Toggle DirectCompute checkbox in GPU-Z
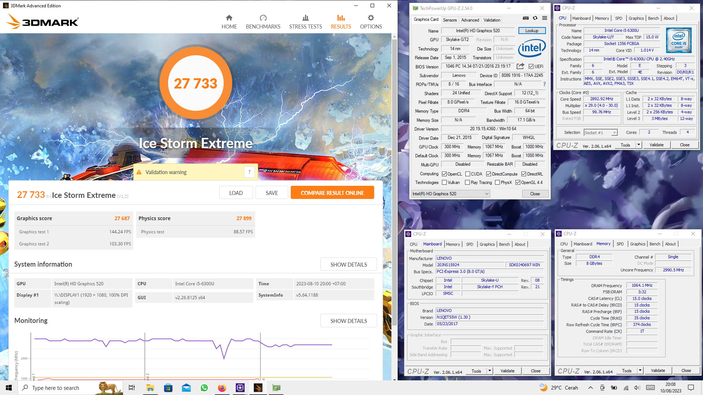The width and height of the screenshot is (703, 395). [488, 174]
